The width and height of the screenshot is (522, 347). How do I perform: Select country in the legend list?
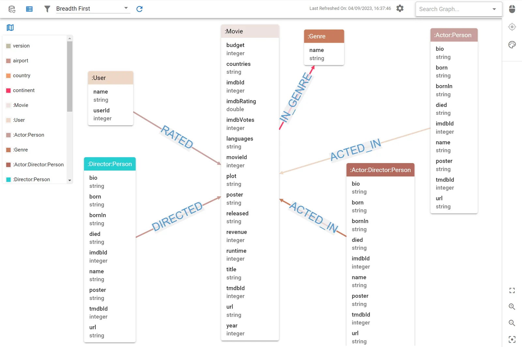pos(22,76)
